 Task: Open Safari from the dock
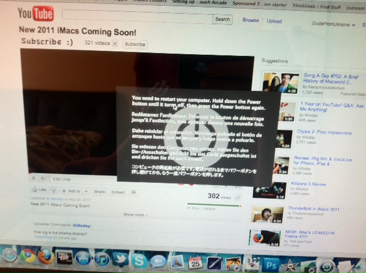(9, 255)
